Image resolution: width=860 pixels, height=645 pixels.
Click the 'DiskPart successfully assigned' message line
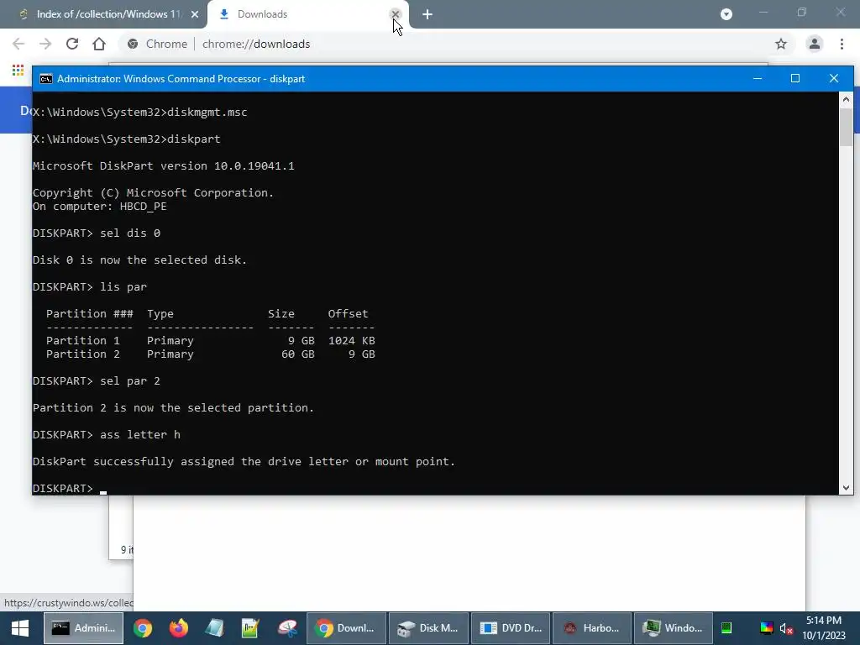click(244, 461)
